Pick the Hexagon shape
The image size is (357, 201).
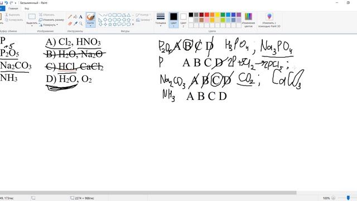tap(114, 20)
